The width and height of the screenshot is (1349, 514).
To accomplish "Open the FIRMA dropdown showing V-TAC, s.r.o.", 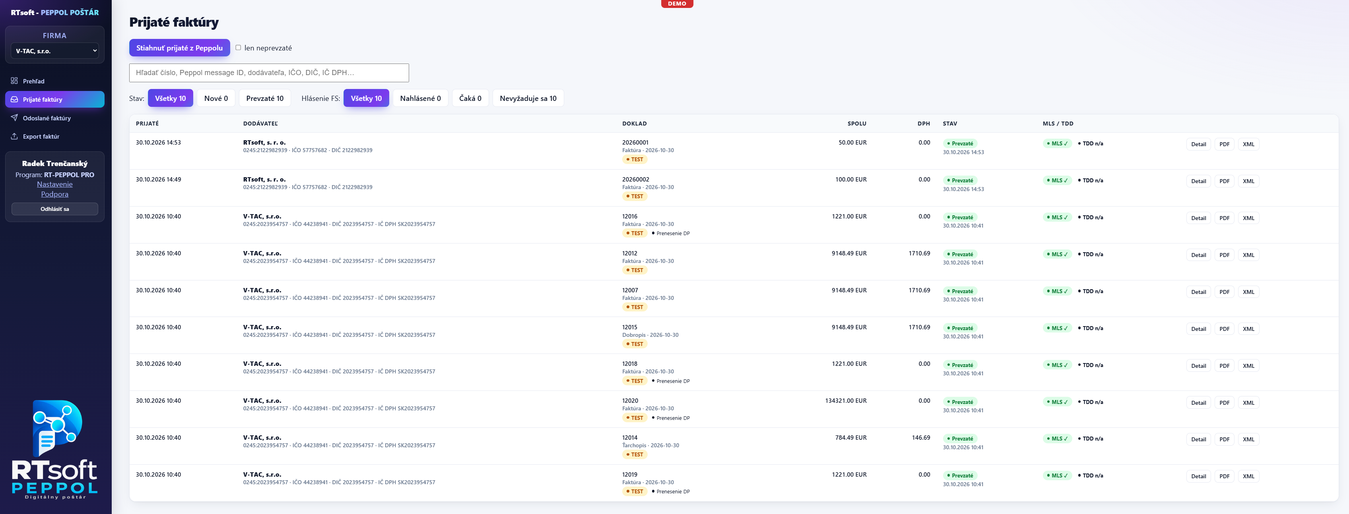I will 54,51.
